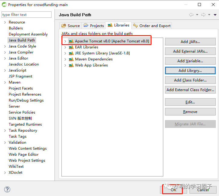This screenshot has width=219, height=196.
Task: Select Run/Debug Settings in the tree
Action: pos(26,100)
